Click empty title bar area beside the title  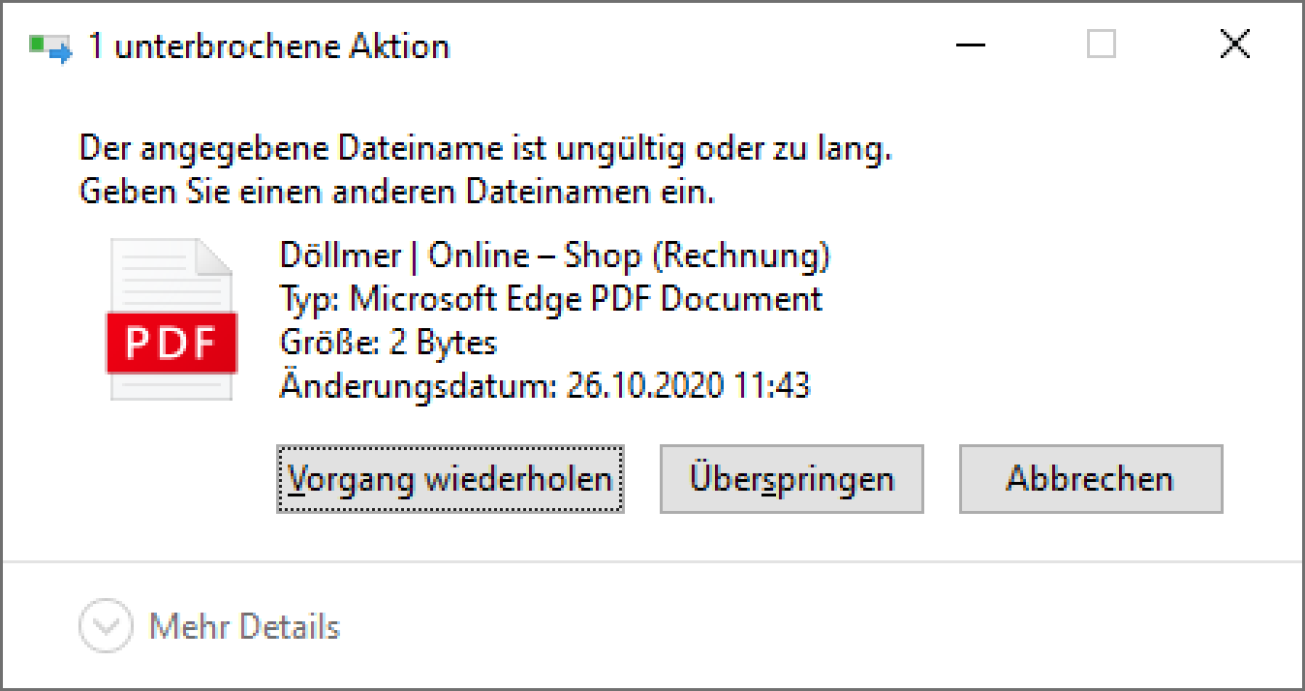(x=698, y=46)
